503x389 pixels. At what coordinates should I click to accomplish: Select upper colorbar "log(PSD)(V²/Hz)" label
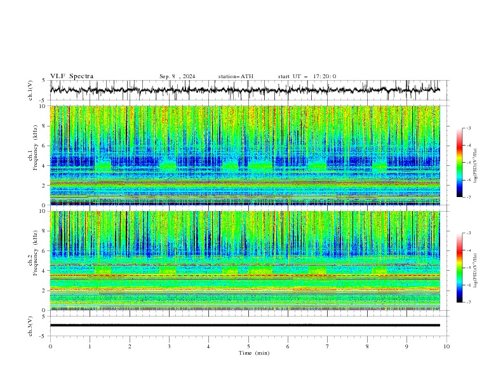coord(475,166)
